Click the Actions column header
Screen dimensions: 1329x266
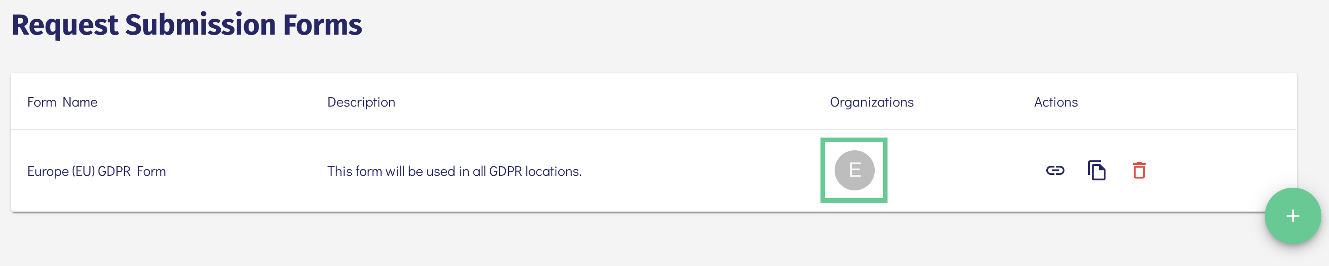tap(1055, 102)
